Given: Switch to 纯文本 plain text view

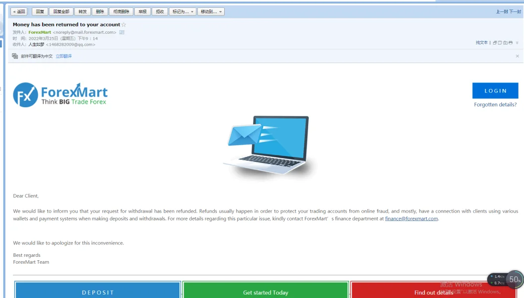Looking at the screenshot, I should (482, 43).
